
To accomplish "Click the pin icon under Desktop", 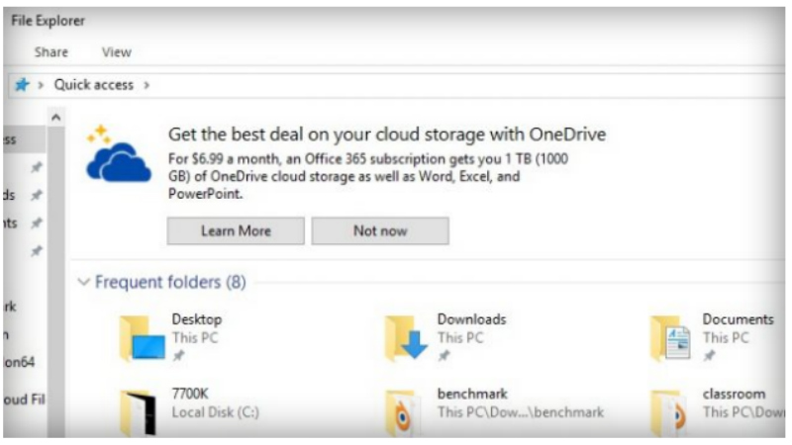I will (x=178, y=354).
